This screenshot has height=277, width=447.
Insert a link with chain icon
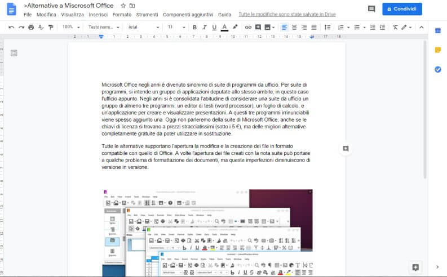[x=248, y=28]
